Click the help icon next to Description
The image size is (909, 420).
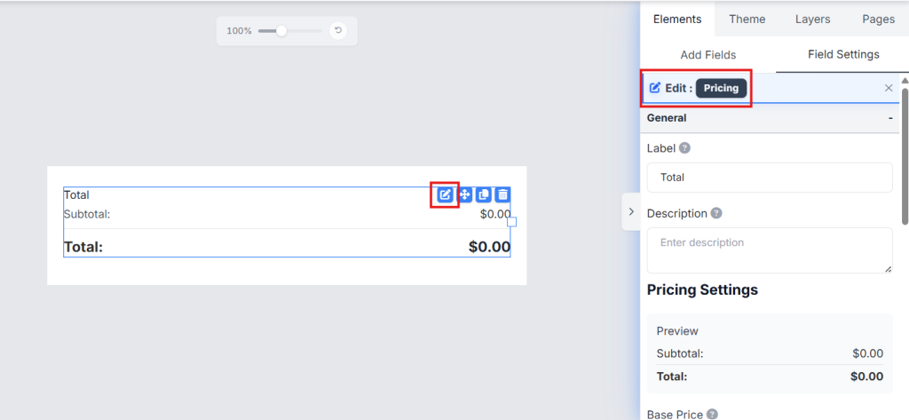(x=716, y=213)
